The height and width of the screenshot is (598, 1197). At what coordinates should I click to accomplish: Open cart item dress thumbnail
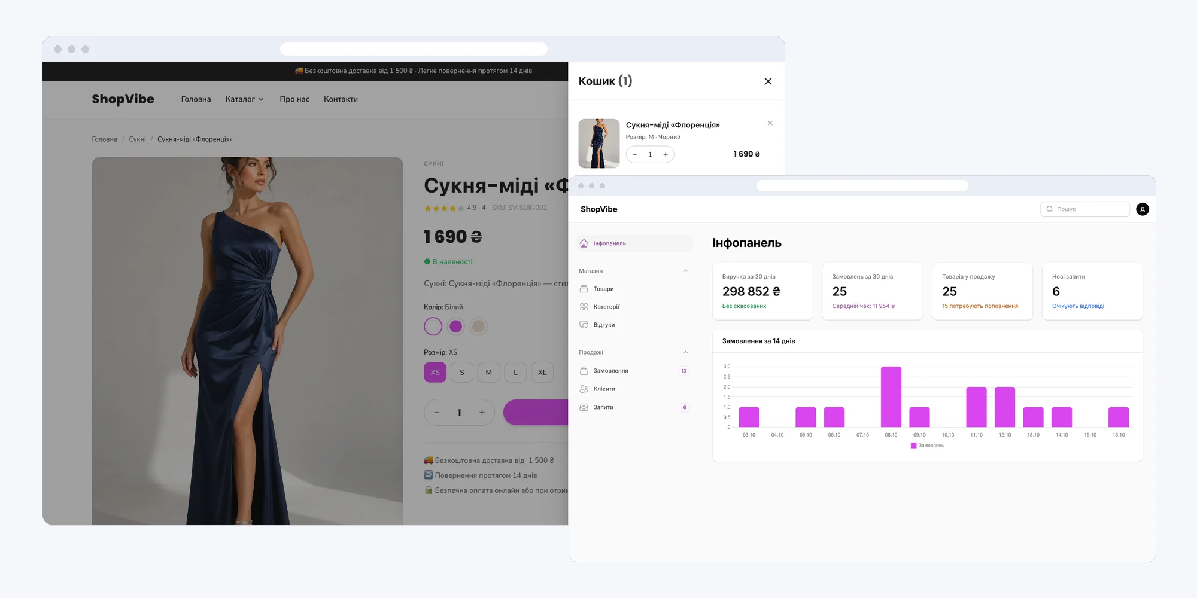[599, 144]
